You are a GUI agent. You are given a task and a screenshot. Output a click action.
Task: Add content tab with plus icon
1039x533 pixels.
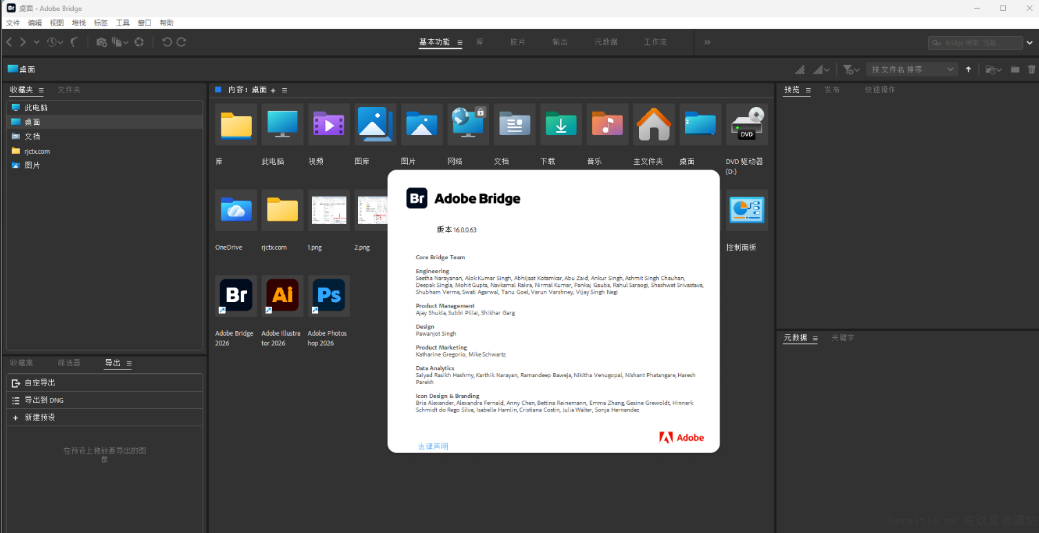click(x=273, y=90)
